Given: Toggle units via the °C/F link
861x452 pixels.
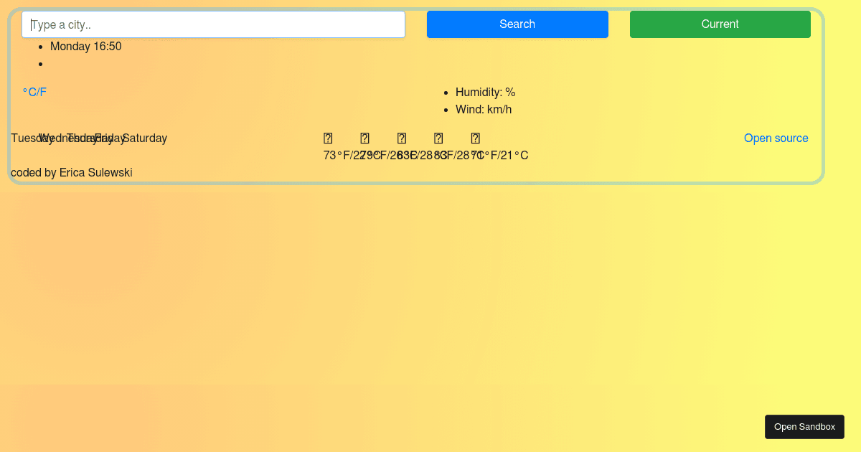Looking at the screenshot, I should pos(34,92).
